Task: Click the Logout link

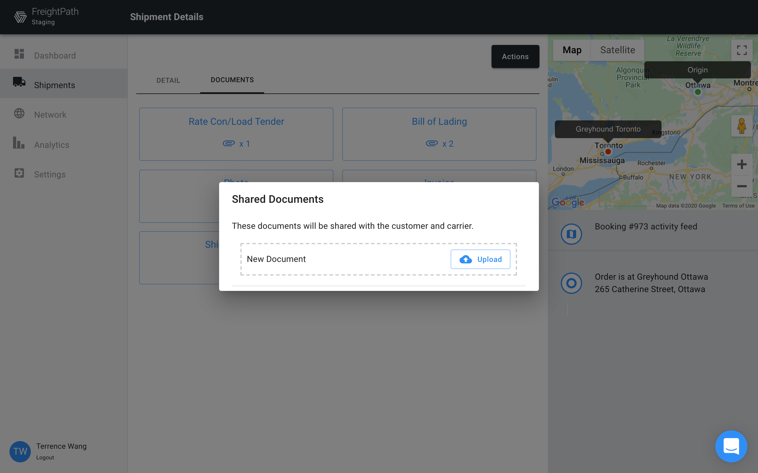Action: click(x=45, y=457)
